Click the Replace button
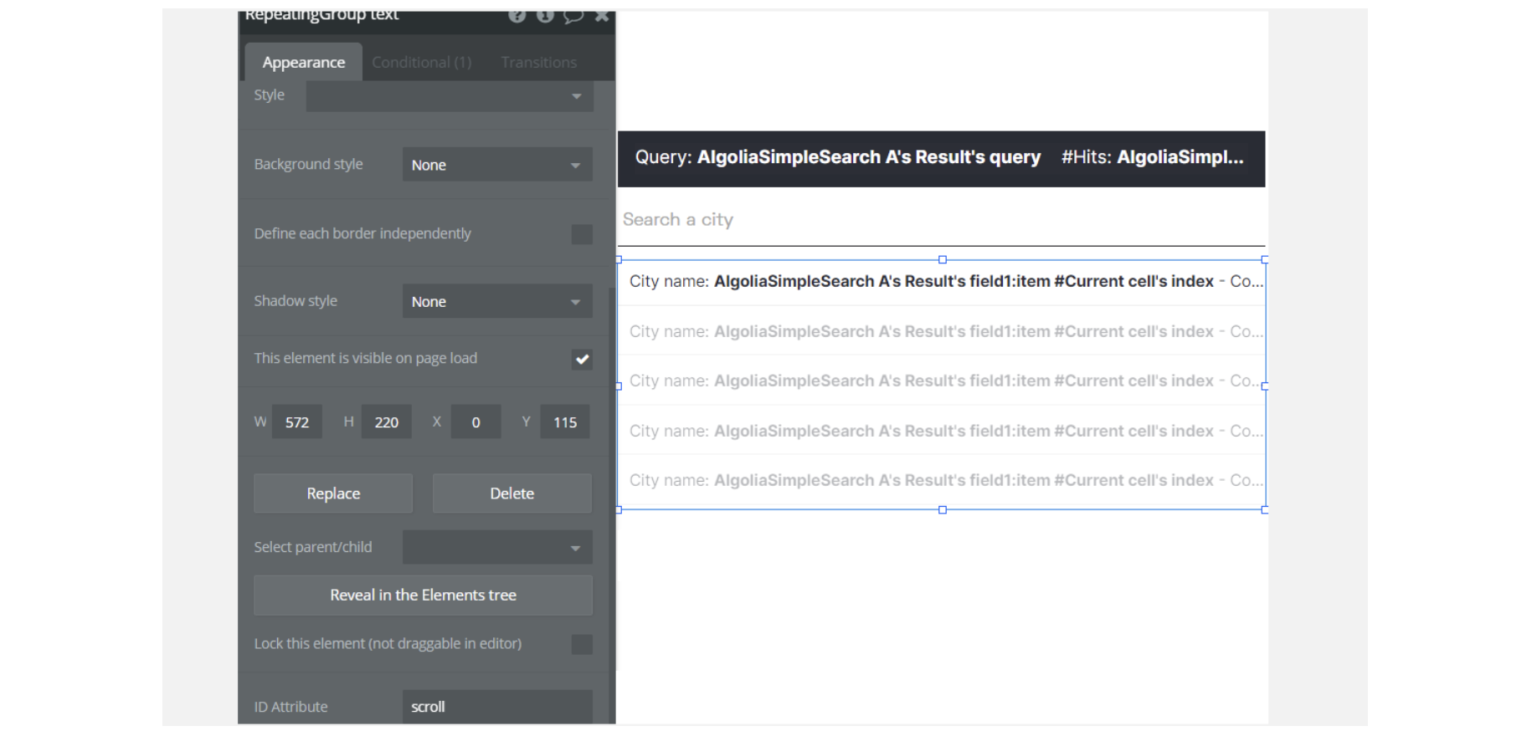1532x731 pixels. pos(333,493)
